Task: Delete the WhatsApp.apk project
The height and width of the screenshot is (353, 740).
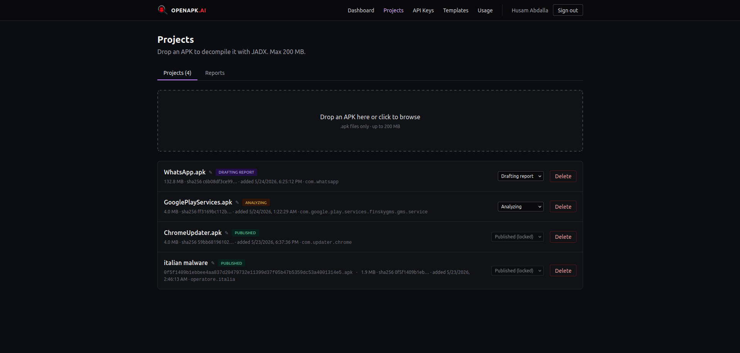Action: click(563, 176)
